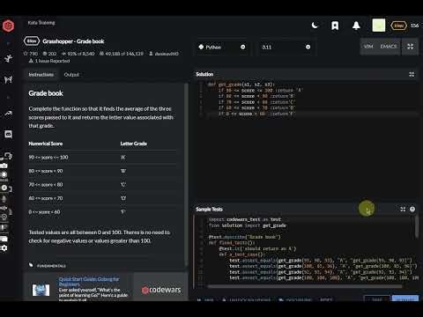Open the 3.11 version dropdown
Screen dimensions: 423x317
click(286, 47)
